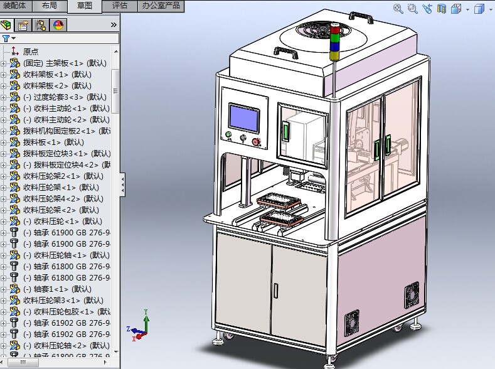Open the tree filter funnel dropdown
Viewport: 495px width, 369px height.
[x=9, y=38]
